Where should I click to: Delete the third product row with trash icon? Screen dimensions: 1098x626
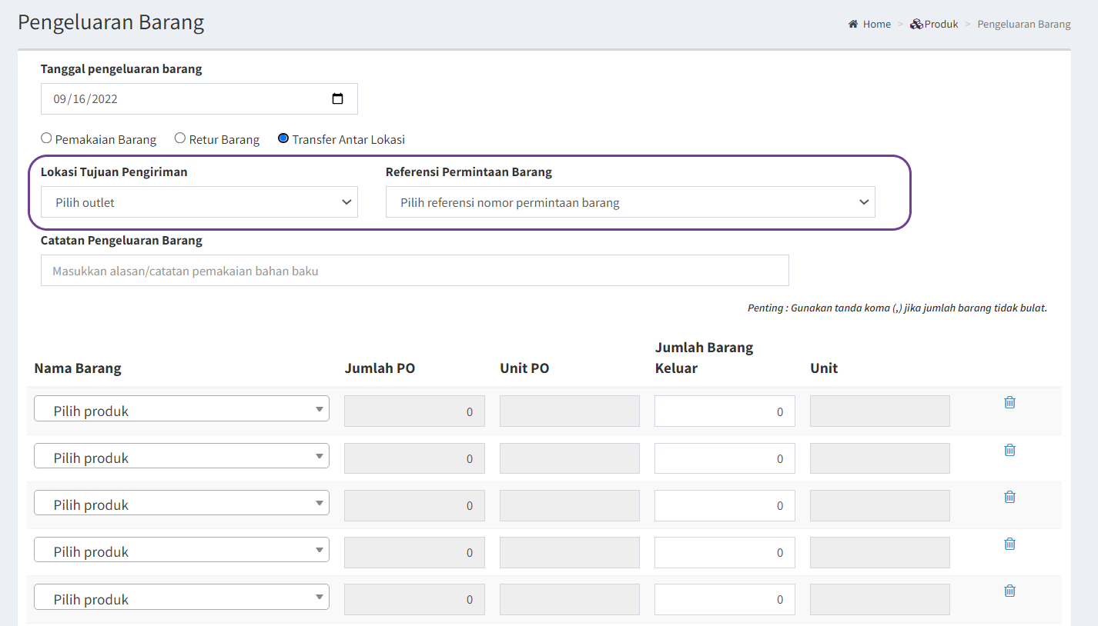(1009, 497)
